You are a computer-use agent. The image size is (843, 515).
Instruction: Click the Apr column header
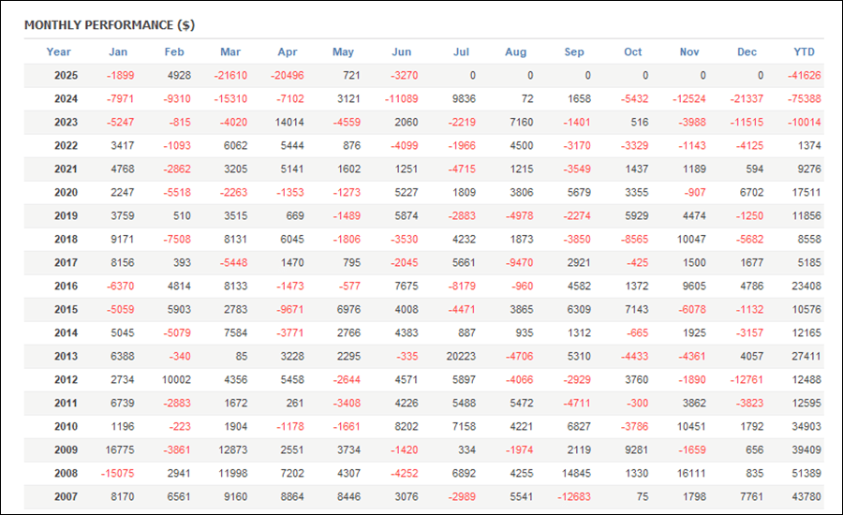288,52
